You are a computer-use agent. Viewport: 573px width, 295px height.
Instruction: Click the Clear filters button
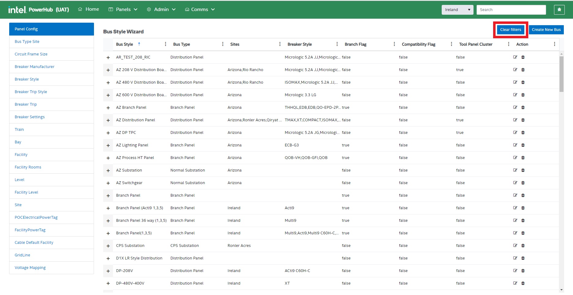[510, 30]
